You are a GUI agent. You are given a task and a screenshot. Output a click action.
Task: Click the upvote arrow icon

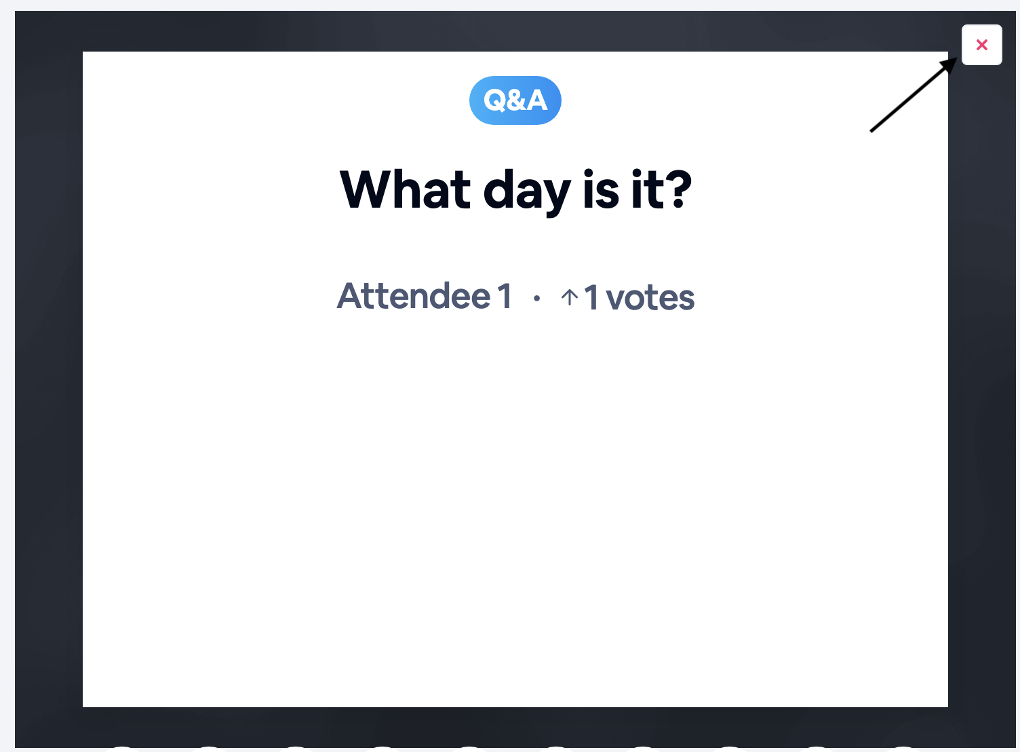click(x=570, y=297)
